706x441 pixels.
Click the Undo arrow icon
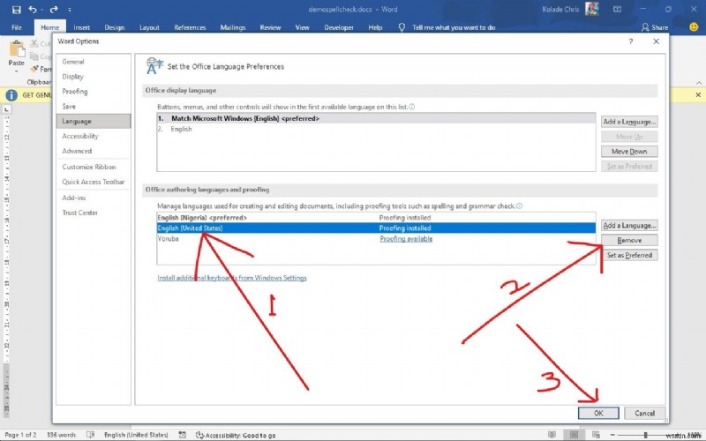tap(33, 10)
